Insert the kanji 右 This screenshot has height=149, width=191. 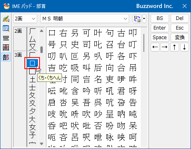(x=63, y=33)
